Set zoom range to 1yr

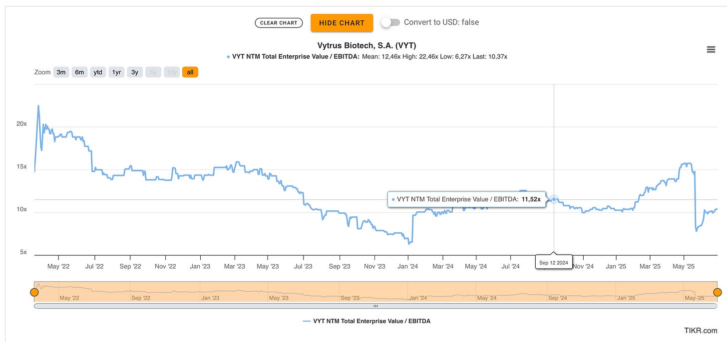[116, 72]
